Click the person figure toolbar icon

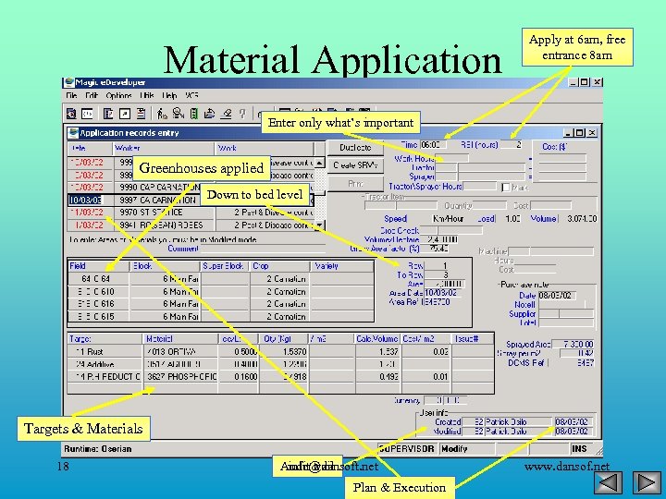pos(162,114)
